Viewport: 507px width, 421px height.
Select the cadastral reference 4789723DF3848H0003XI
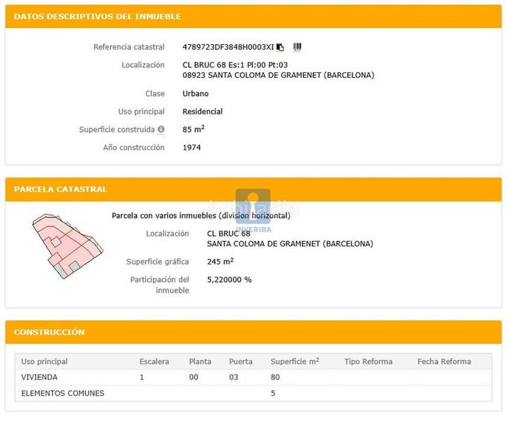click(x=228, y=47)
